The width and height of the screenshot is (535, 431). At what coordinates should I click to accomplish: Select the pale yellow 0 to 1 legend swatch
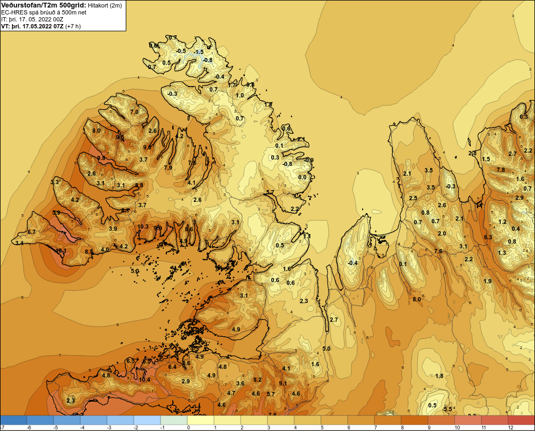coord(201,420)
